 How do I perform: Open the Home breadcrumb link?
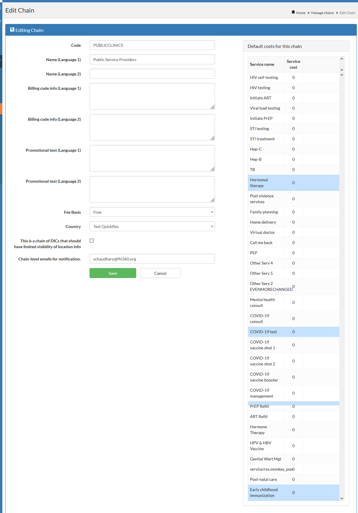[x=301, y=13]
